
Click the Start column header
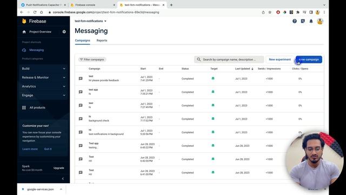tap(143, 69)
